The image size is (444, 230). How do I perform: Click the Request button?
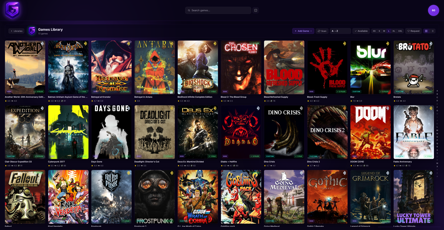coord(413,31)
